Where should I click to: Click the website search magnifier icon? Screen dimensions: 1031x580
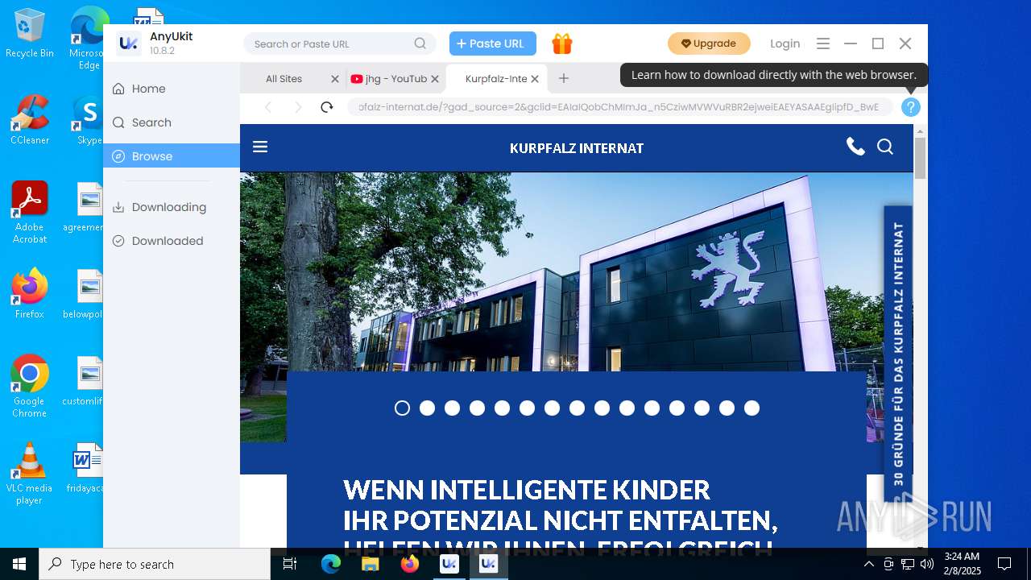tap(885, 147)
